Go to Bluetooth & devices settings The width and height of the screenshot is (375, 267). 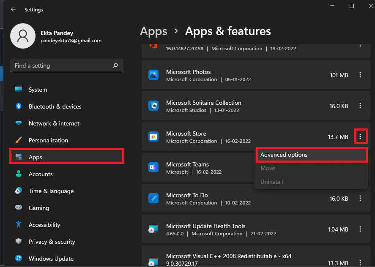[55, 106]
